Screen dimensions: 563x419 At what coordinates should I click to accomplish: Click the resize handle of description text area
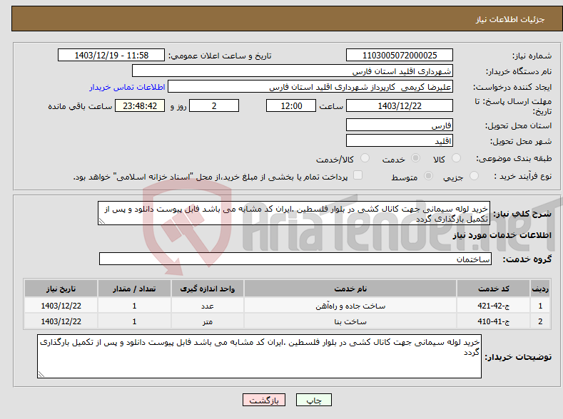102,222
